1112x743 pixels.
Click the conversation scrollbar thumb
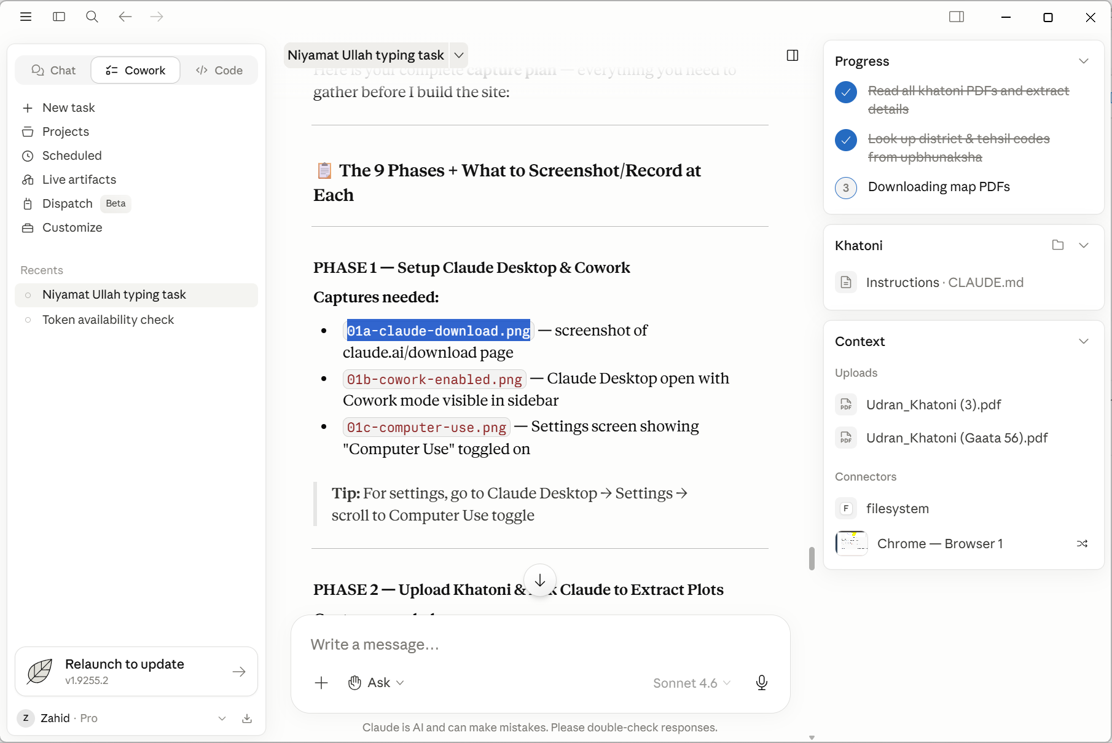pyautogui.click(x=812, y=559)
